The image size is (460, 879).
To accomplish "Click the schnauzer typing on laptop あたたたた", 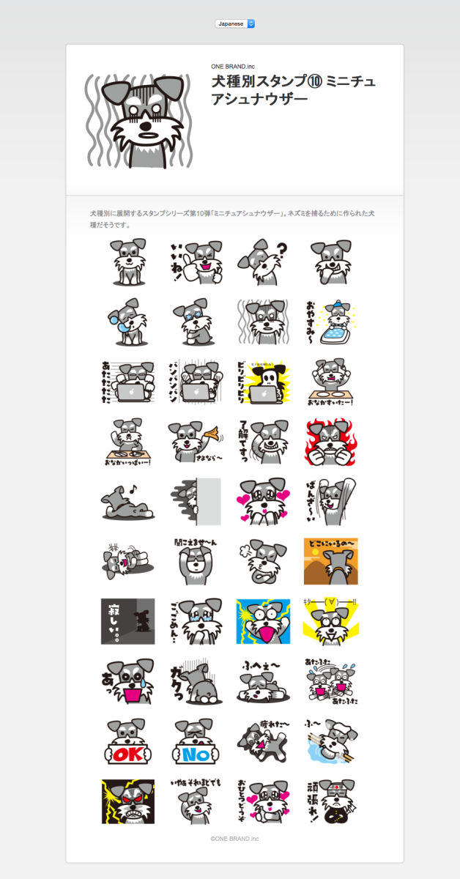I will 128,382.
